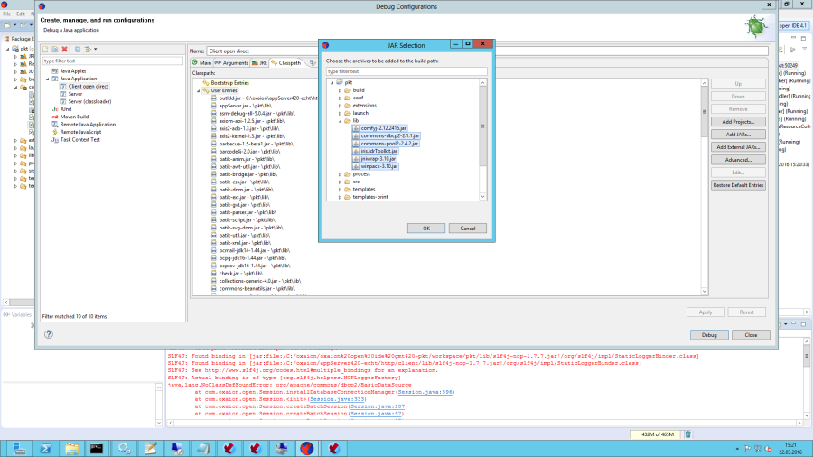Click the New launch configuration icon
813x457 pixels.
[x=46, y=50]
